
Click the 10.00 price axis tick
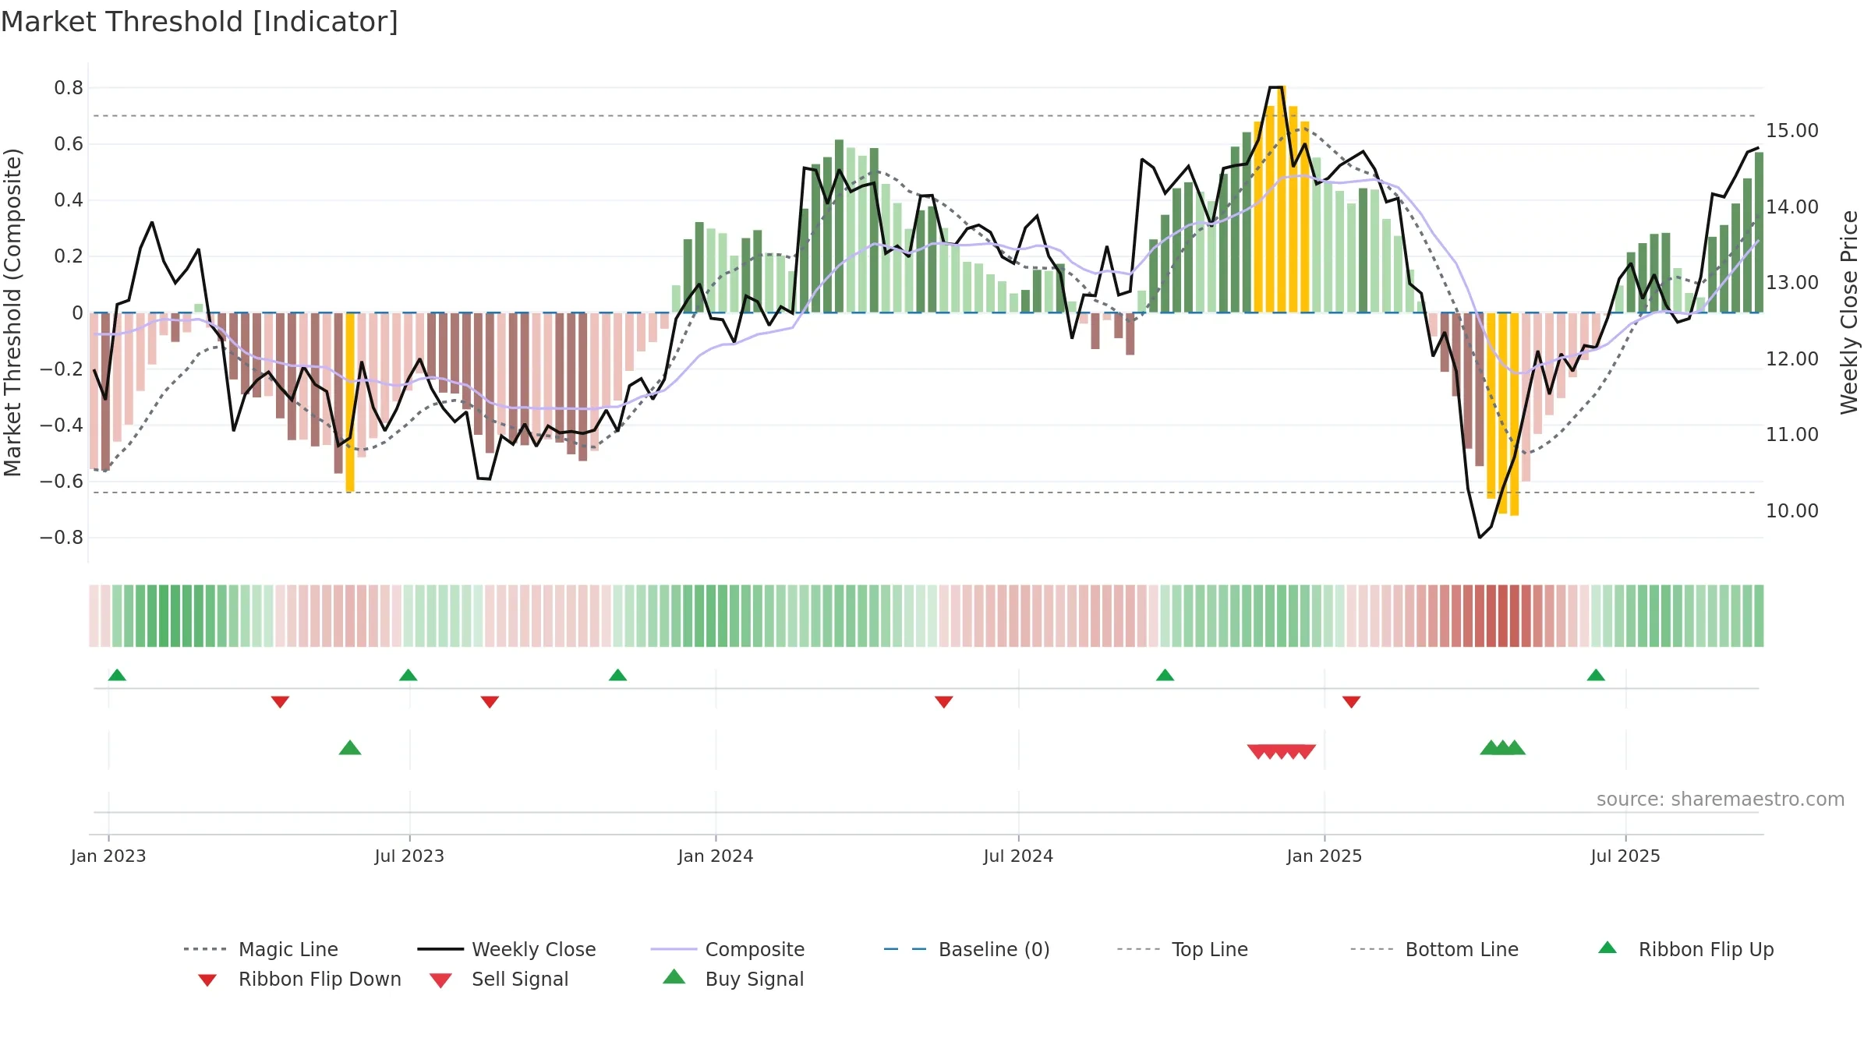(1792, 510)
